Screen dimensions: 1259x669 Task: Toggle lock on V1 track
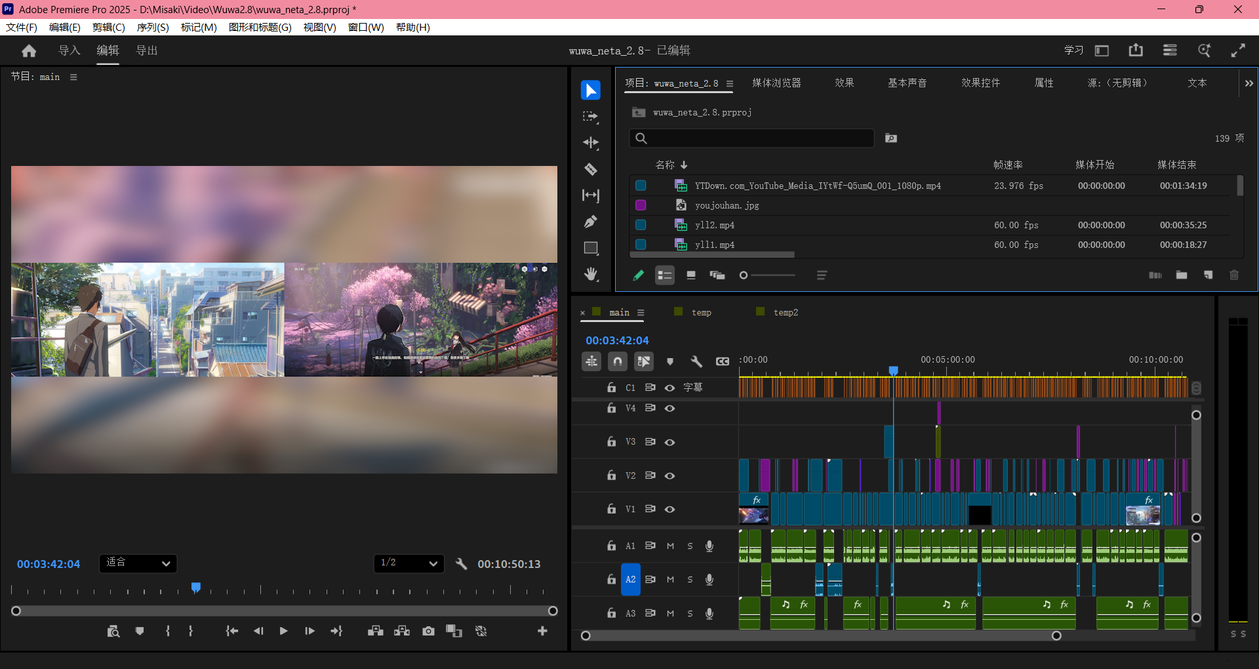(x=611, y=509)
